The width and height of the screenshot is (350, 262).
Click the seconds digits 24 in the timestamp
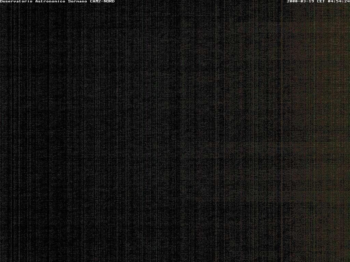[347, 2]
